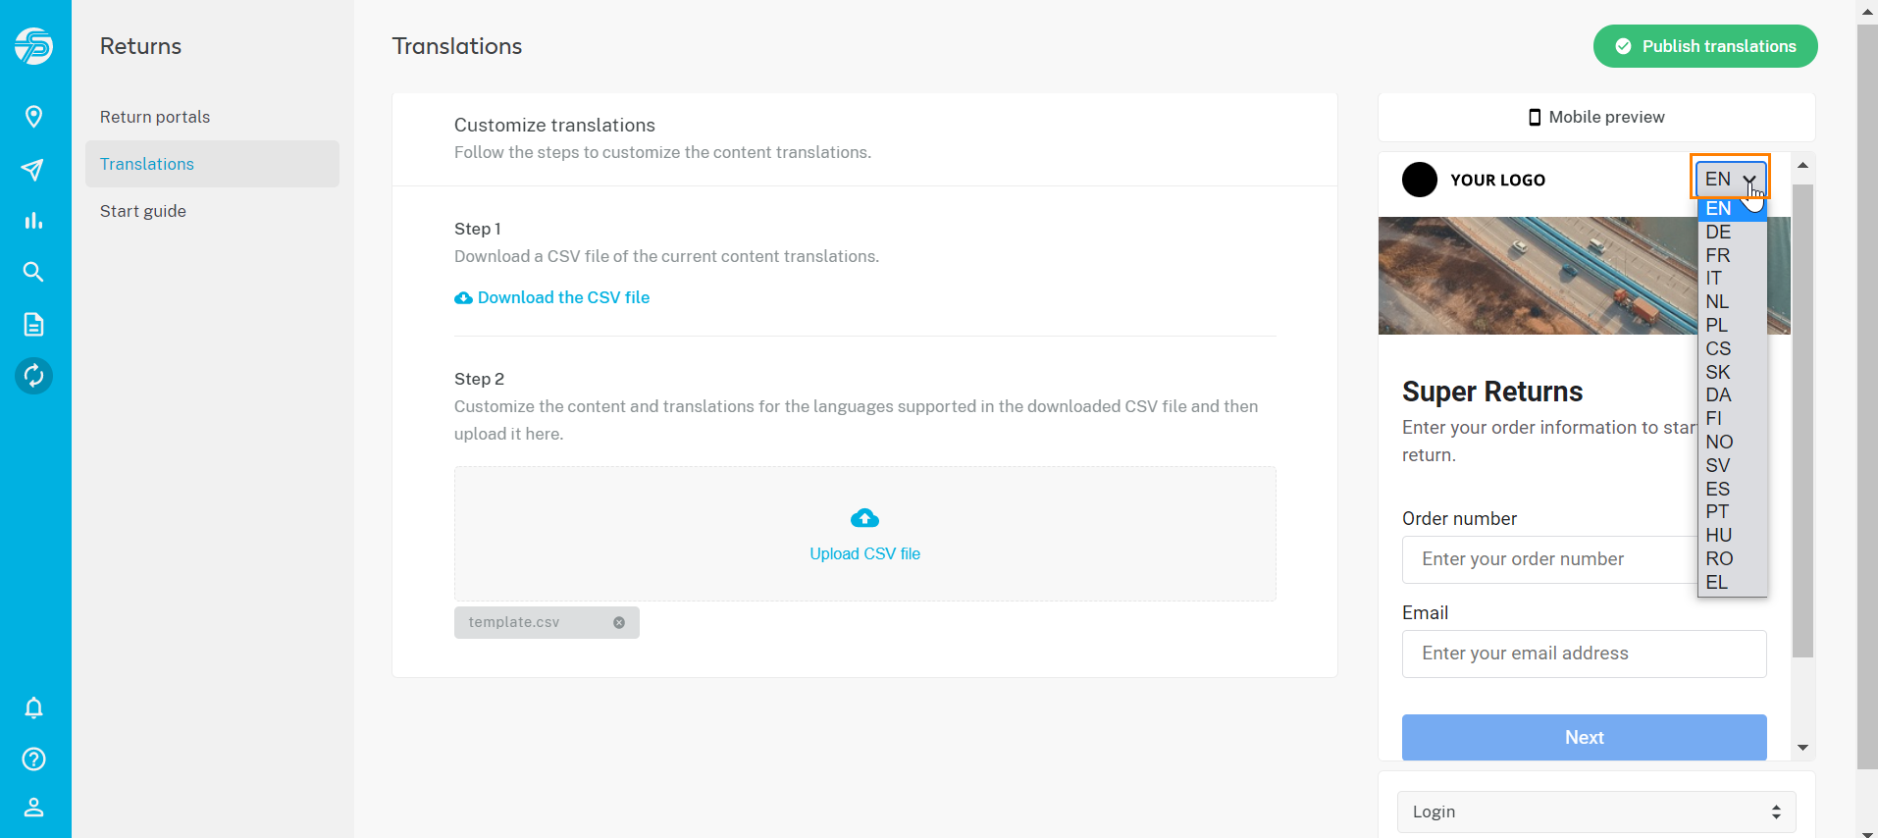
Task: Choose PT from the language list
Action: [1733, 512]
